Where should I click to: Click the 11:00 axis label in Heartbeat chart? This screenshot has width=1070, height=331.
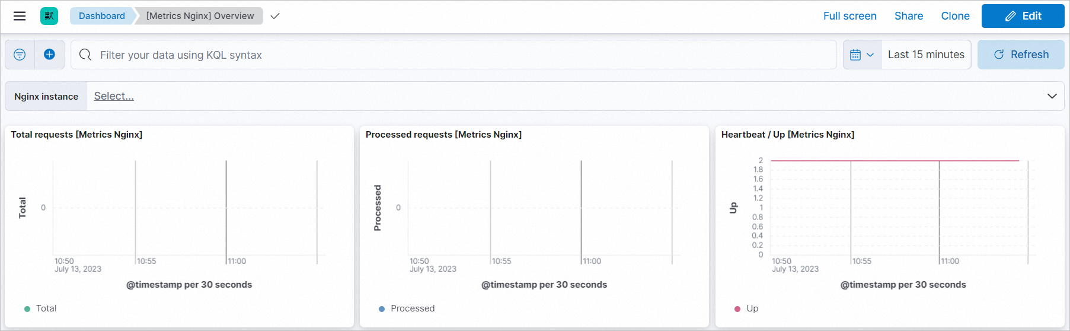950,261
